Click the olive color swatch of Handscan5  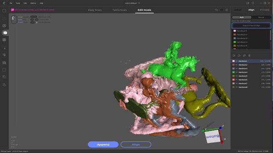click(x=233, y=76)
